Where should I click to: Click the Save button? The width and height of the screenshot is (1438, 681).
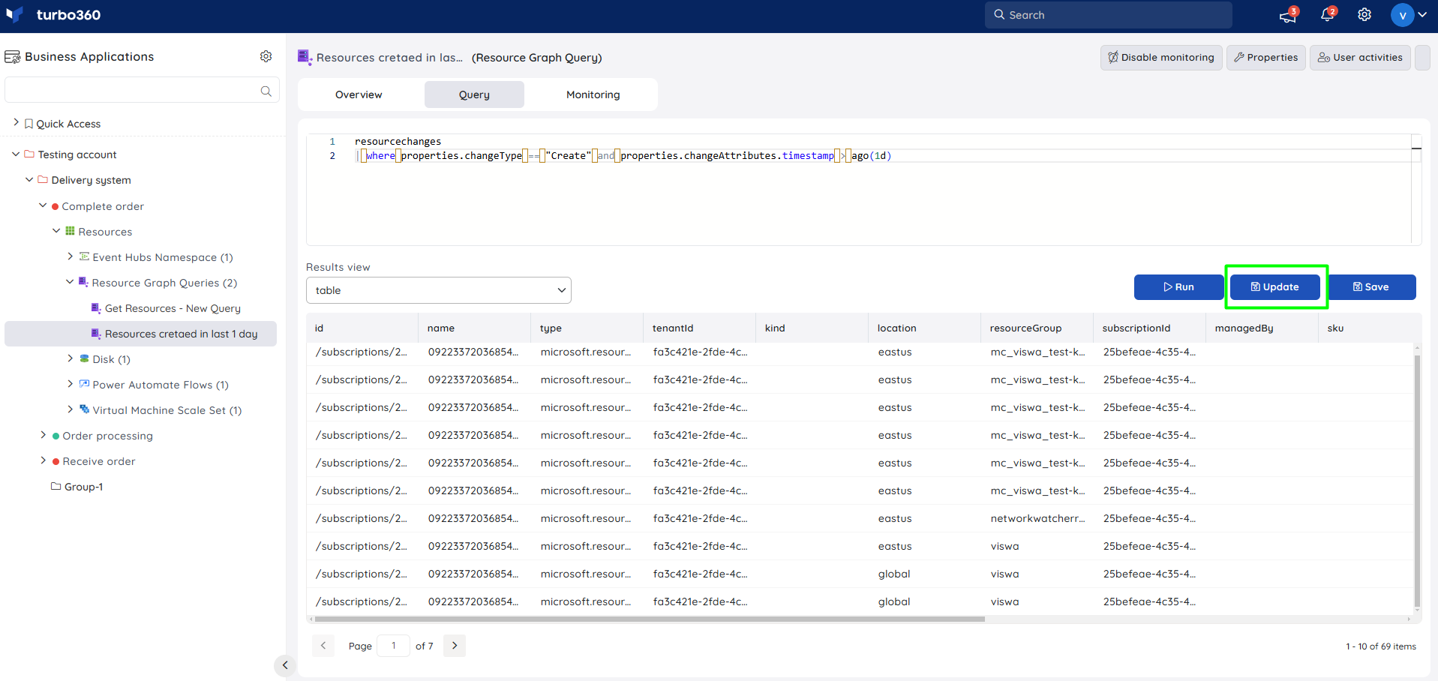pyautogui.click(x=1371, y=287)
